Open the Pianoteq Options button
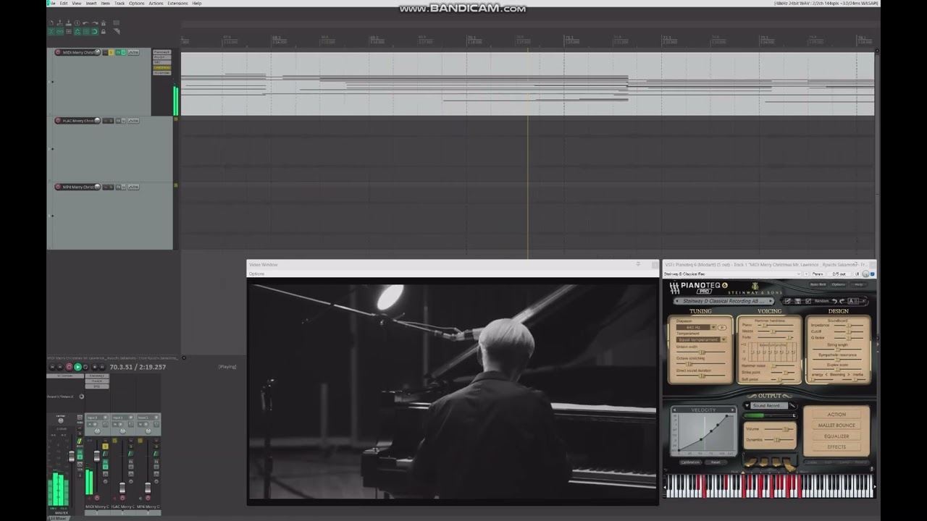The image size is (927, 521). pos(839,284)
